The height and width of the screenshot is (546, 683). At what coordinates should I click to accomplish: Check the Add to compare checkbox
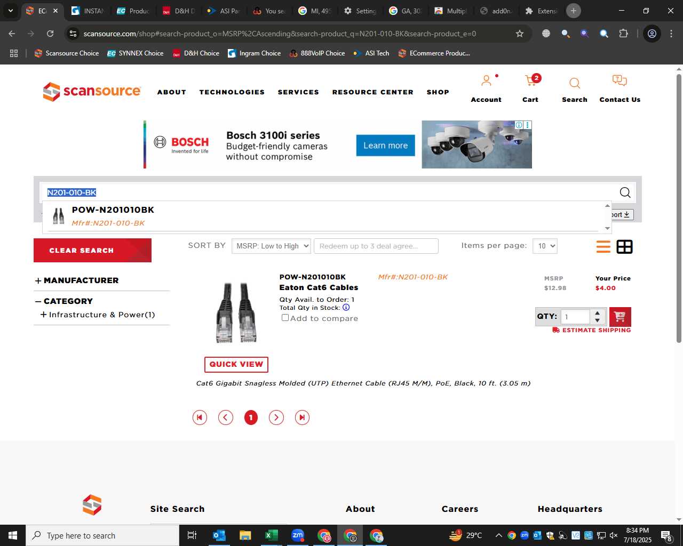(x=285, y=318)
